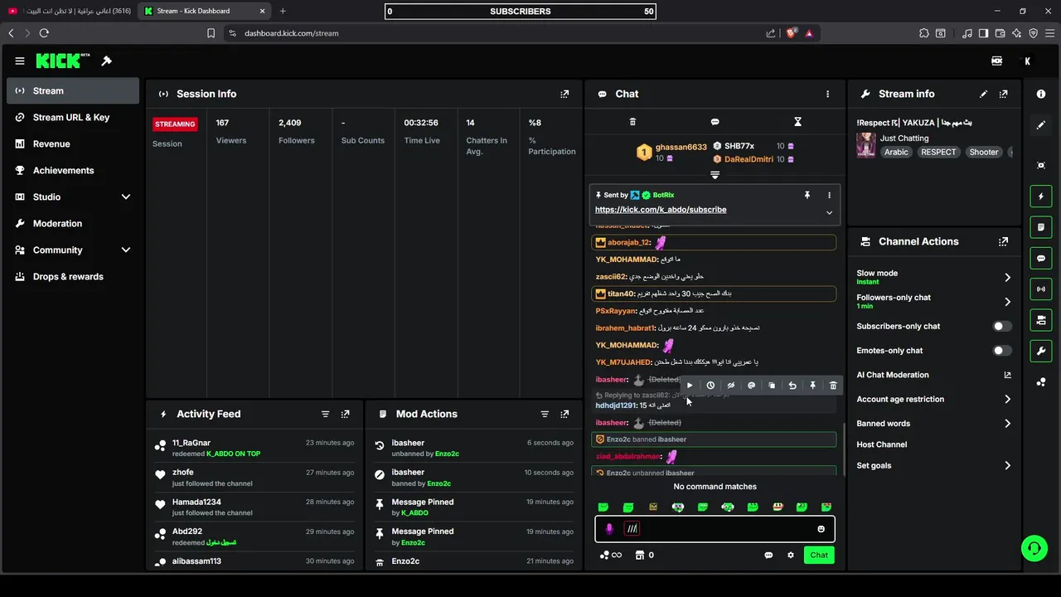Screen dimensions: 1061x597
Task: Click the speech bubble icon in the chat header row
Action: (715, 122)
